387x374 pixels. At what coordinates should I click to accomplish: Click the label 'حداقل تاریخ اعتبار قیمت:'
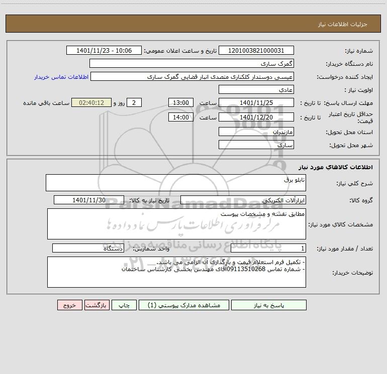point(351,117)
